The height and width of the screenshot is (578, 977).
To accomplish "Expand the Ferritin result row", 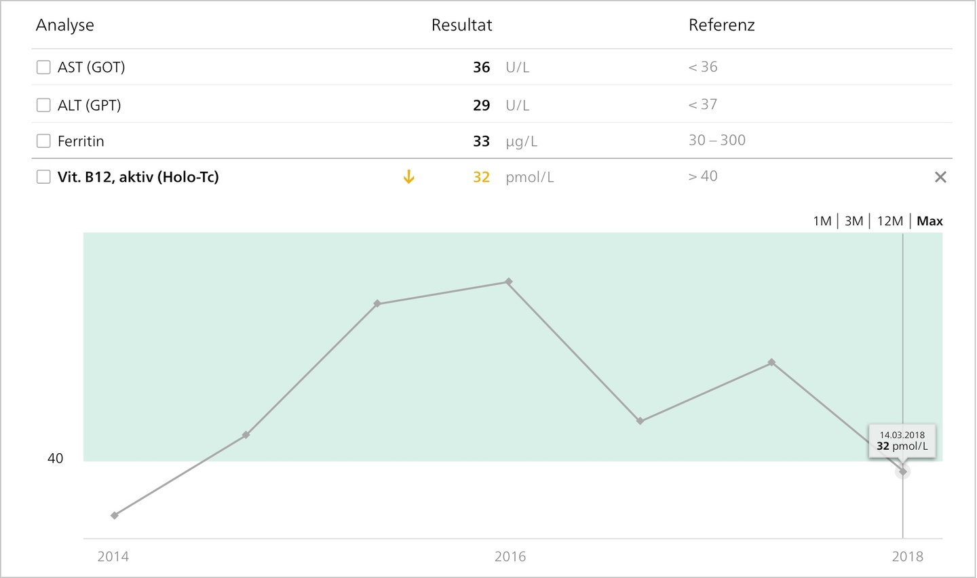I will point(492,140).
